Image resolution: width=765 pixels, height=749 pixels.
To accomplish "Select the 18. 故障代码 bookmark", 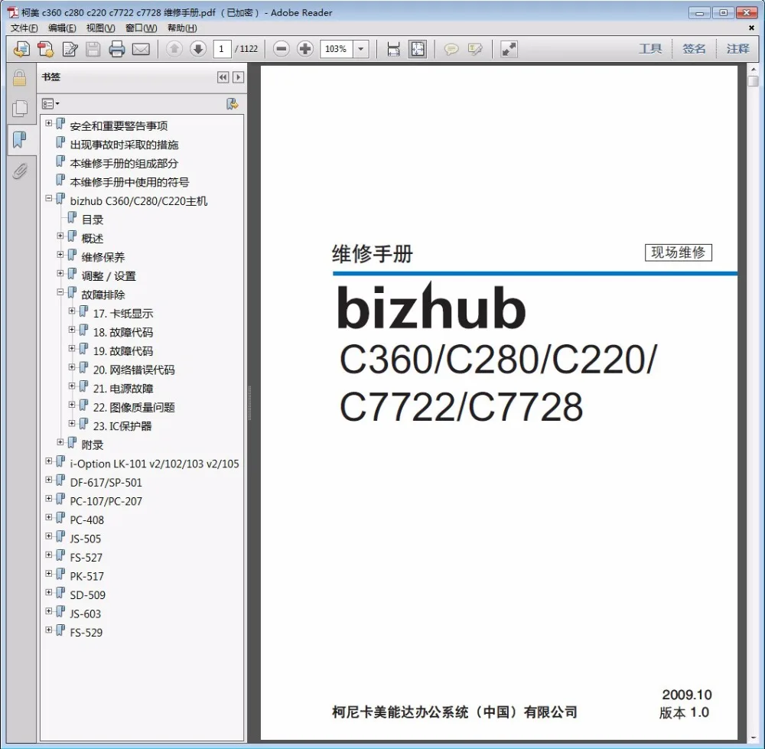I will click(x=123, y=332).
